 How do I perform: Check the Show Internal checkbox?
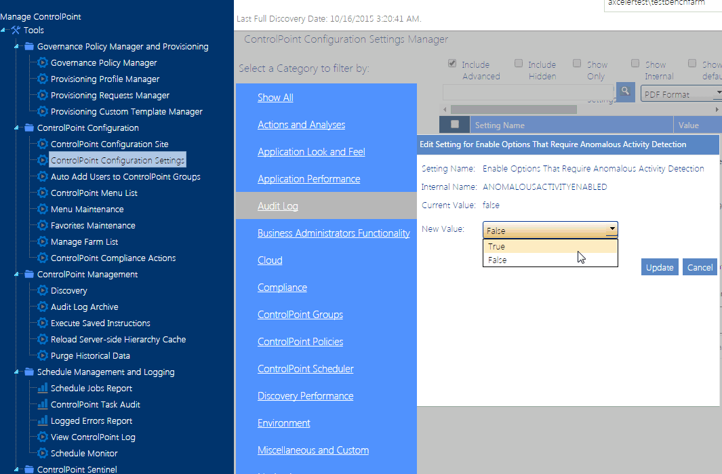coord(635,63)
